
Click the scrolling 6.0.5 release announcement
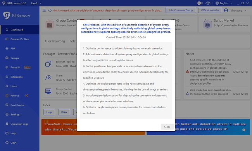(108, 10)
